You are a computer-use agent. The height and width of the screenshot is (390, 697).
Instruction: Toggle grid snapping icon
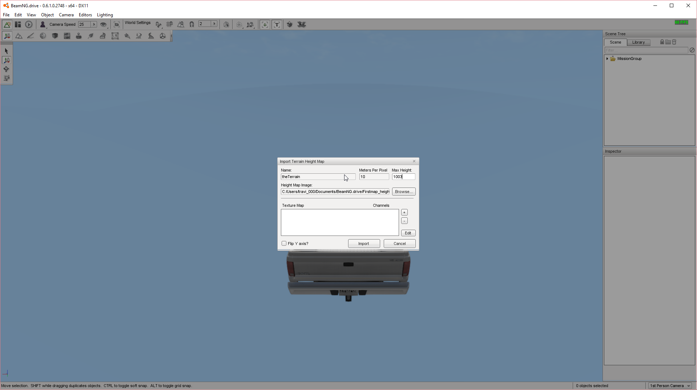click(169, 24)
